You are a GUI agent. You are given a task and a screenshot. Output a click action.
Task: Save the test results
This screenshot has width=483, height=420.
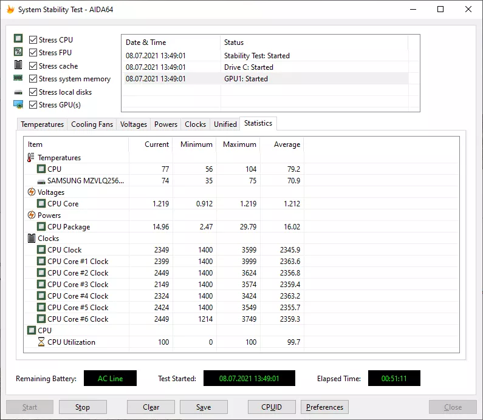tap(204, 407)
